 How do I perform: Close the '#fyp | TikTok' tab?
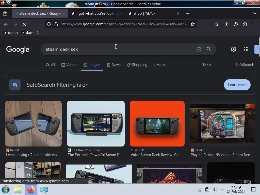tap(178, 14)
